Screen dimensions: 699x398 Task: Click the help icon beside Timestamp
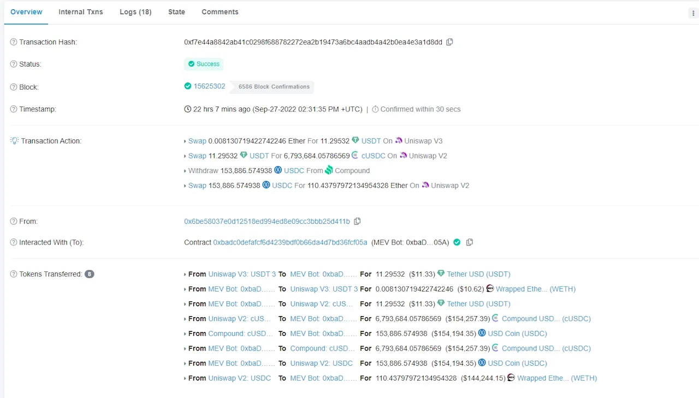coord(14,109)
